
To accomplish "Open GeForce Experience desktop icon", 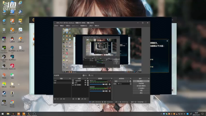I will coord(4,49).
